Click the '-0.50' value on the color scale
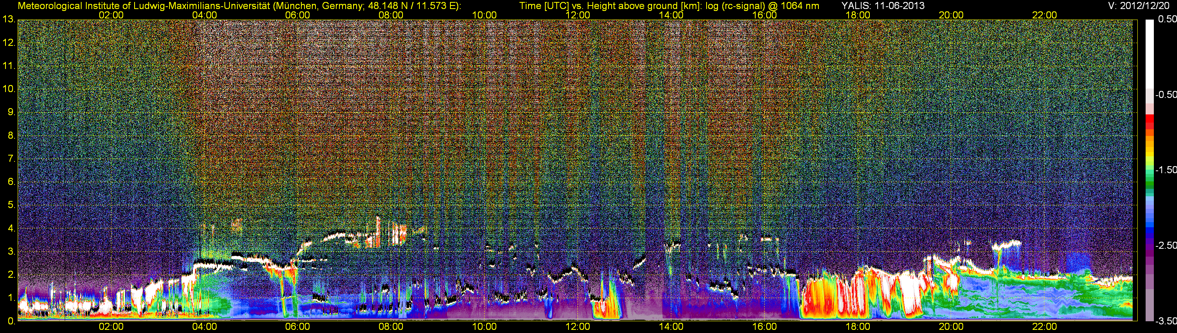The height and width of the screenshot is (333, 1177). click(x=1166, y=94)
